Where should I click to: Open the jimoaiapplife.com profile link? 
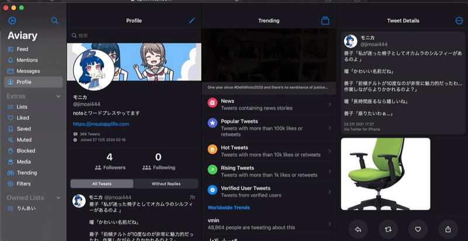click(101, 124)
